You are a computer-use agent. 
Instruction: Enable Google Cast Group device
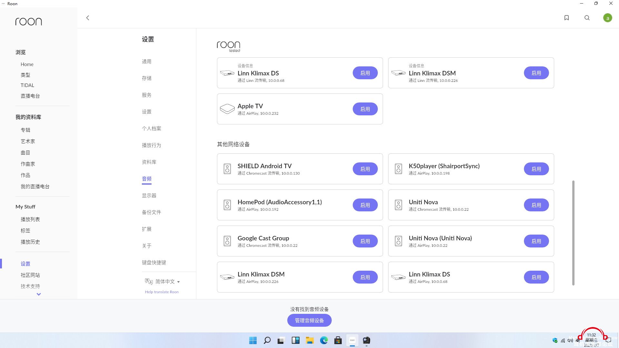pos(365,241)
